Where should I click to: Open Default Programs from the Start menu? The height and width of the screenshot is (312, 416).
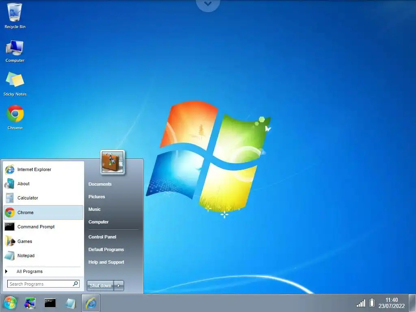tap(106, 249)
